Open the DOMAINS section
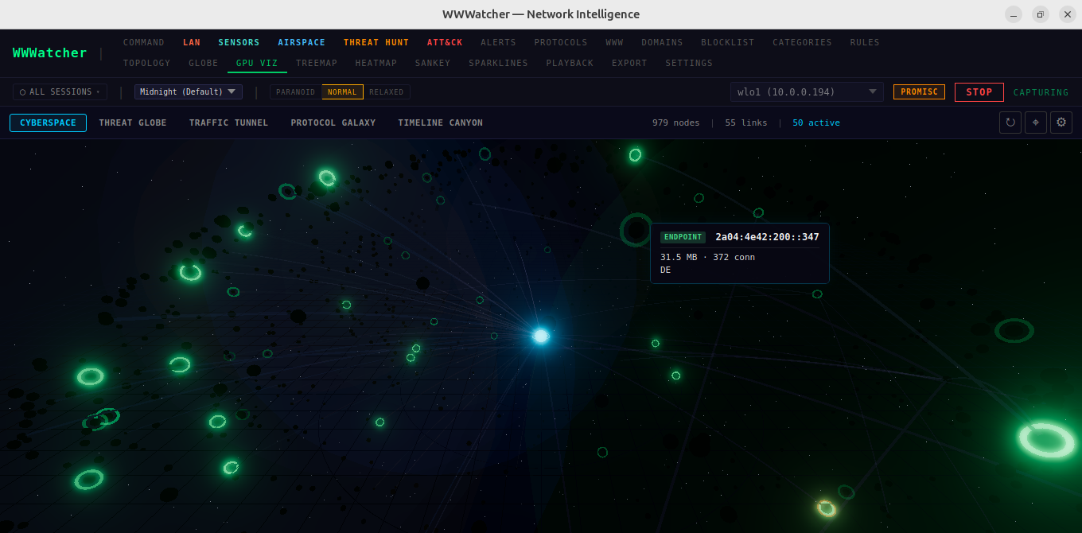 tap(662, 42)
